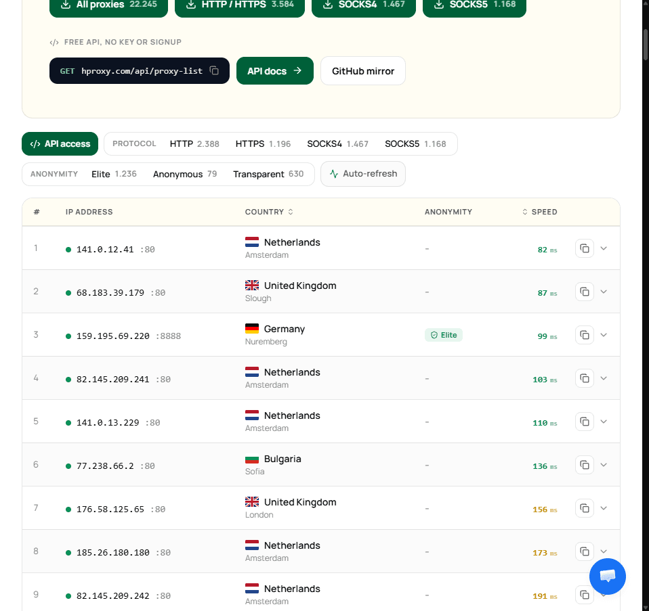This screenshot has width=649, height=611.
Task: Select IP address 176.58.125.65
Action: point(110,510)
